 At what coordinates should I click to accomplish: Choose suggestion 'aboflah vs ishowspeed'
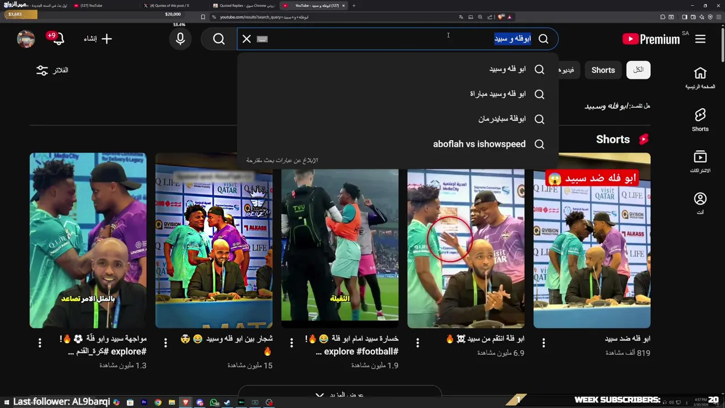(x=398, y=144)
